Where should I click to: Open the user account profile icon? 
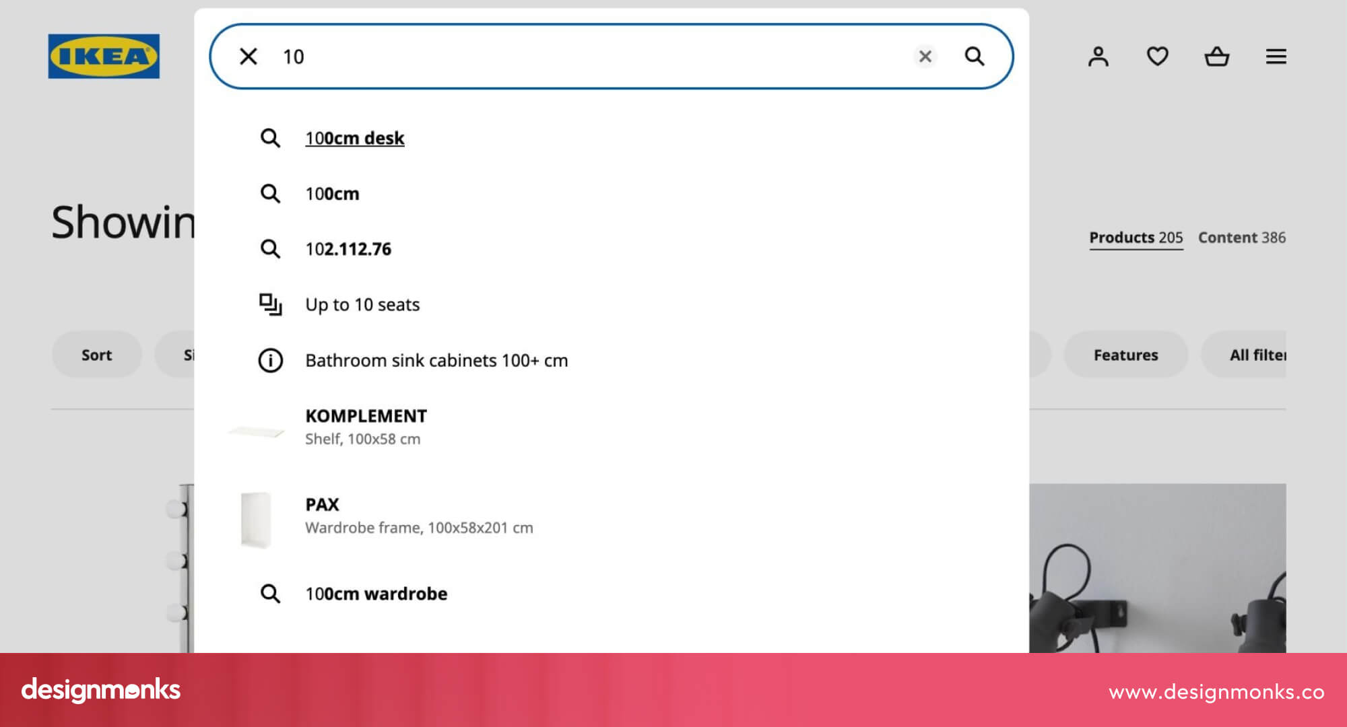pos(1098,57)
